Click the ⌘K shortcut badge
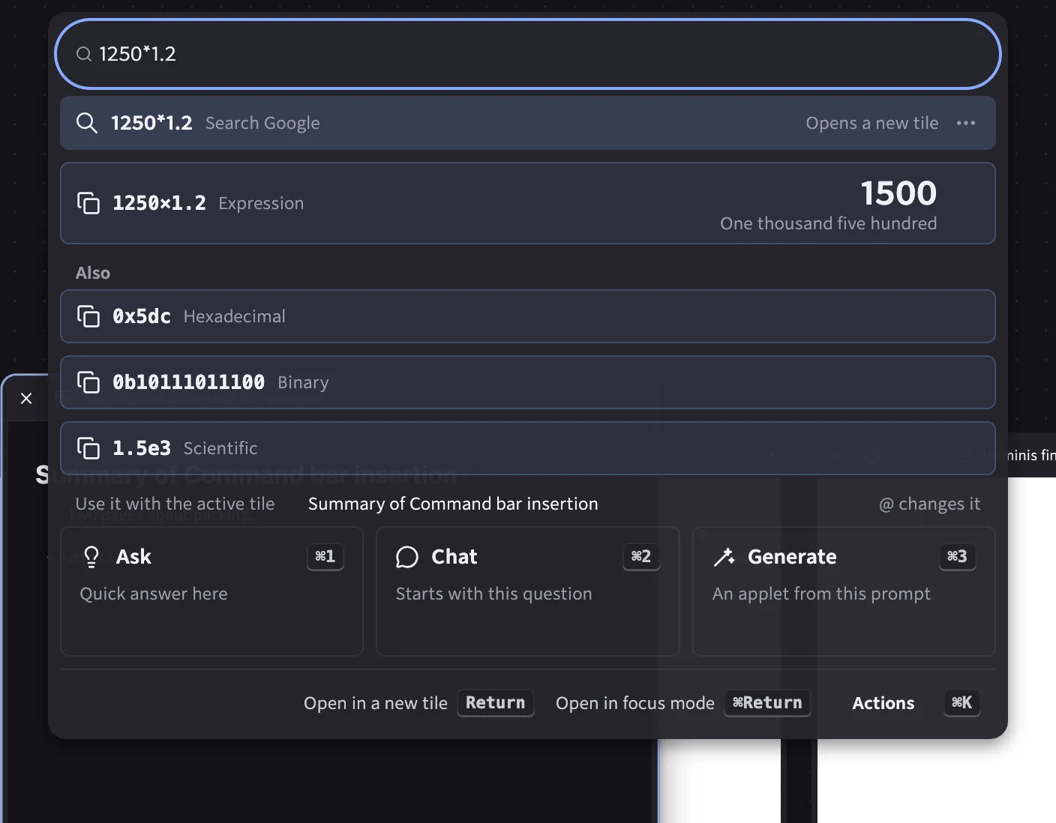Screen dimensions: 1056x823 [961, 703]
